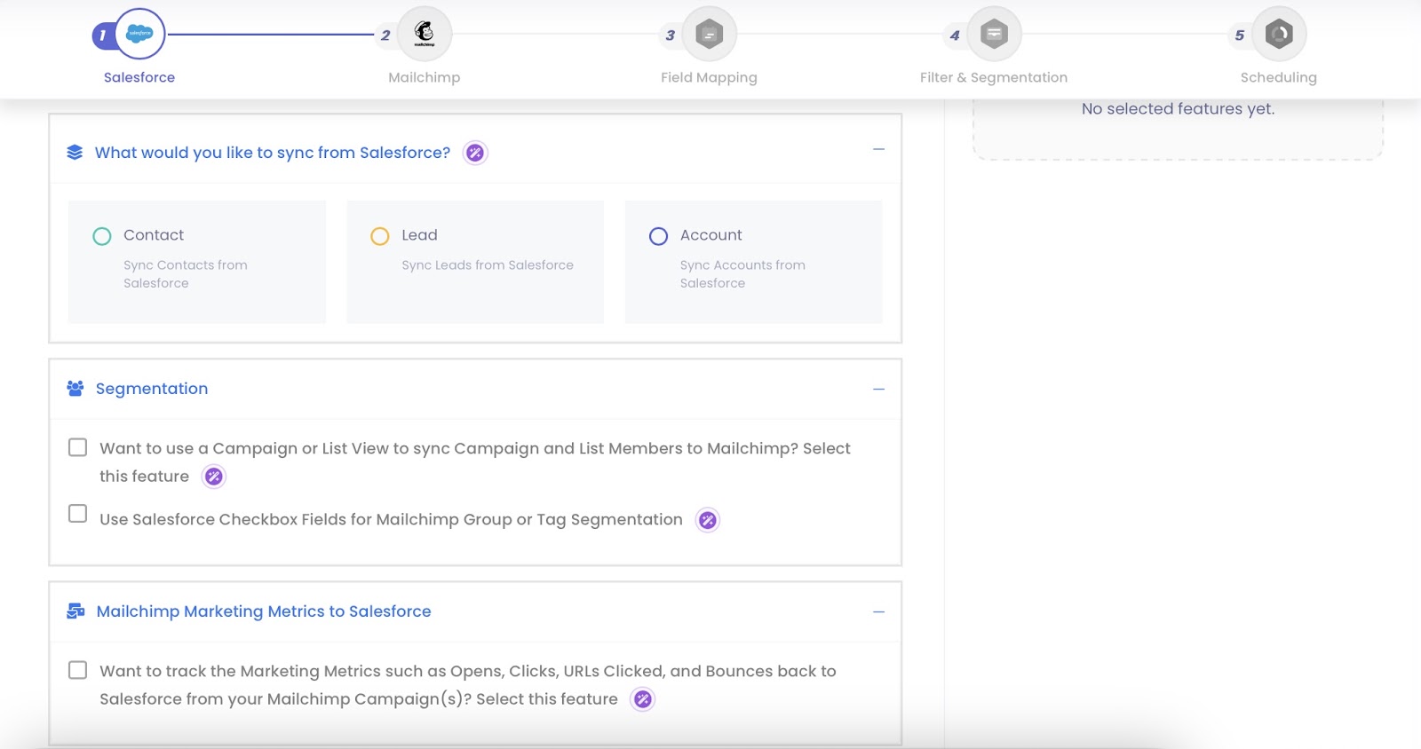Click the Filter & Segmentation hexagon step icon
The height and width of the screenshot is (749, 1421).
pyautogui.click(x=994, y=34)
